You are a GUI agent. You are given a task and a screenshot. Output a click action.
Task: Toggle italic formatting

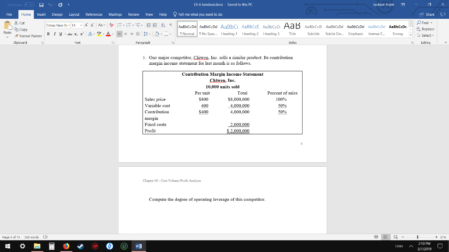tap(54, 34)
